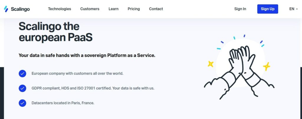Click the arrow next to EN
This screenshot has height=119, width=302.
[x=297, y=9]
